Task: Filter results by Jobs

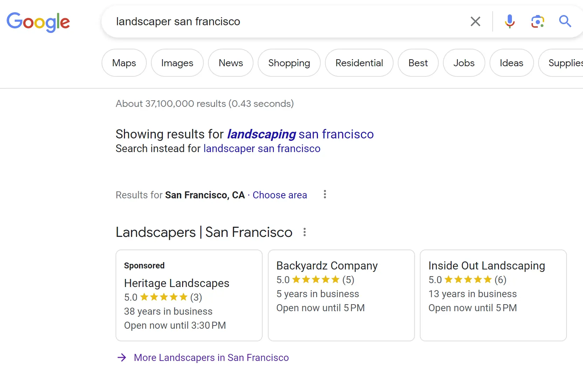Action: click(464, 63)
